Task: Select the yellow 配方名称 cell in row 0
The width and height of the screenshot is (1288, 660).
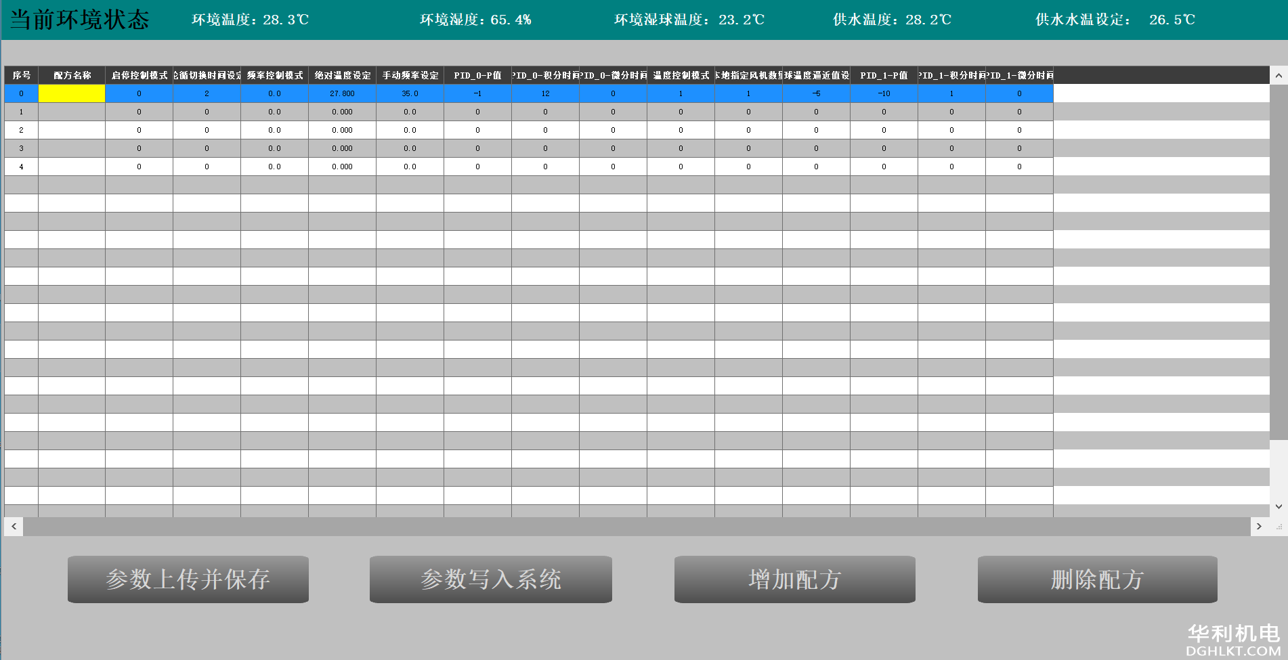Action: pyautogui.click(x=72, y=93)
